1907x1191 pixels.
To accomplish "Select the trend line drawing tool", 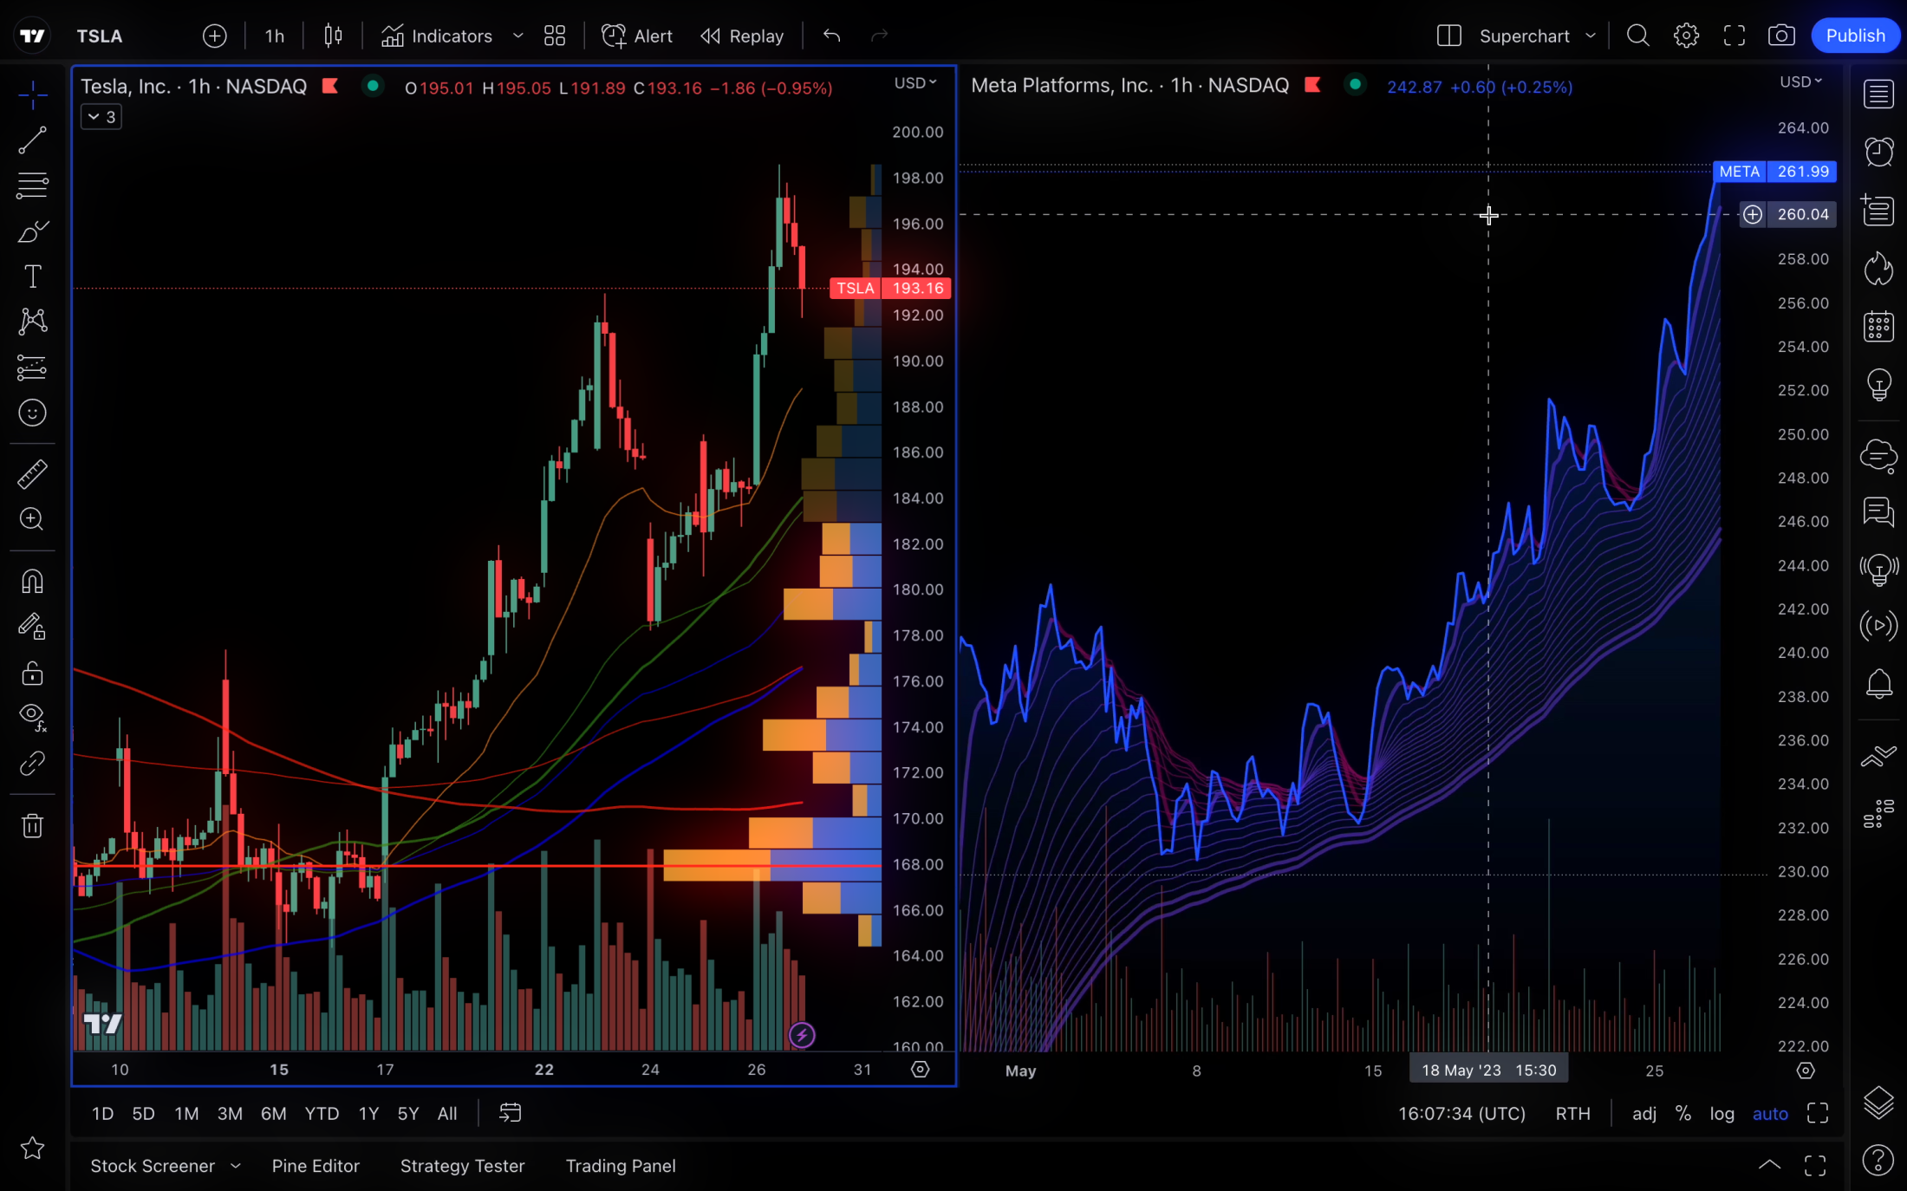I will 32,140.
